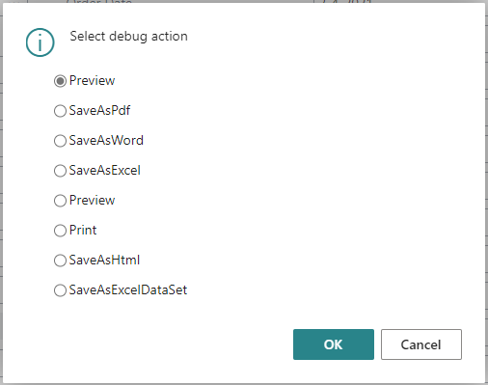
Task: Click the Preview label beside the checked radio
Action: (92, 80)
